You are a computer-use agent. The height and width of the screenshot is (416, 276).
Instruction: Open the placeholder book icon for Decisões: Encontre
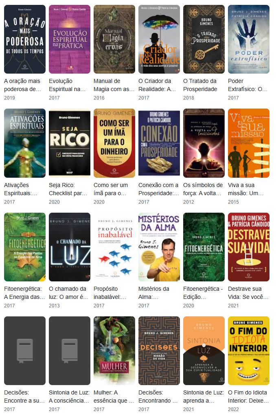pyautogui.click(x=25, y=351)
